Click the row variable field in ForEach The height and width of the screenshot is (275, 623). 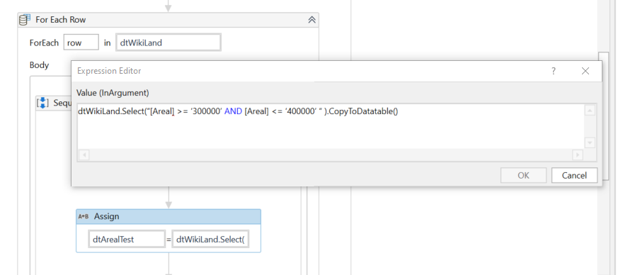click(x=81, y=43)
